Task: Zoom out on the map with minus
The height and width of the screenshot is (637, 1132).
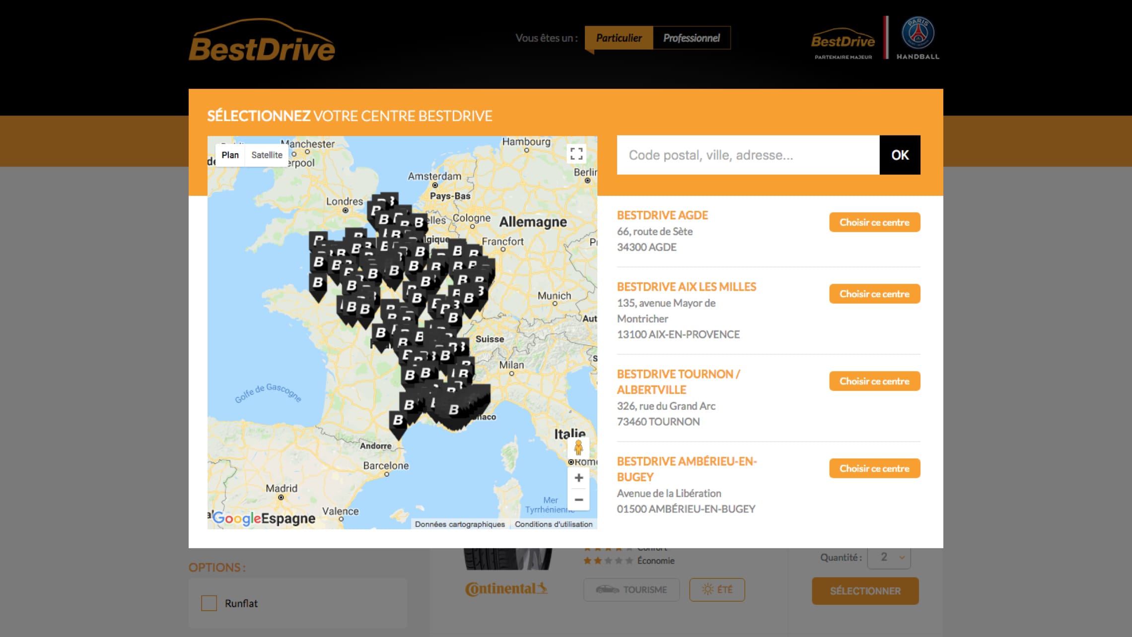Action: pyautogui.click(x=578, y=500)
